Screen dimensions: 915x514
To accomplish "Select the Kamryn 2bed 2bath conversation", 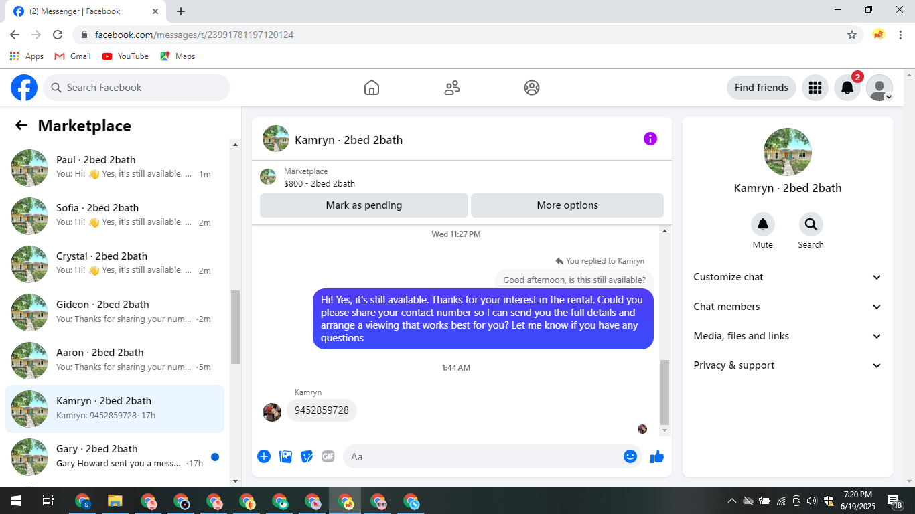I will point(115,409).
